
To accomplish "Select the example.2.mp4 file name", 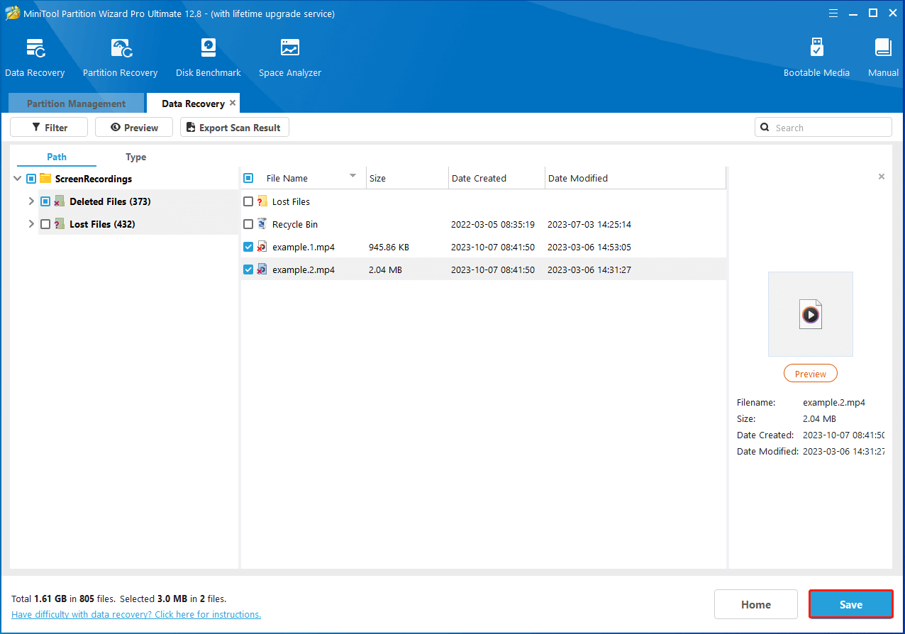I will pos(304,269).
